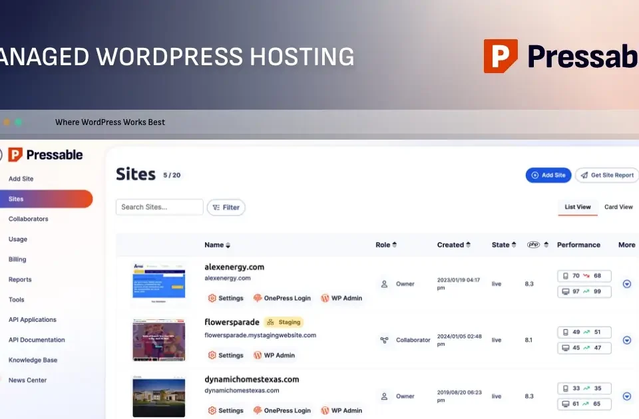
Task: Click OnePress Login for dynamichomestexas.com
Action: [281, 410]
